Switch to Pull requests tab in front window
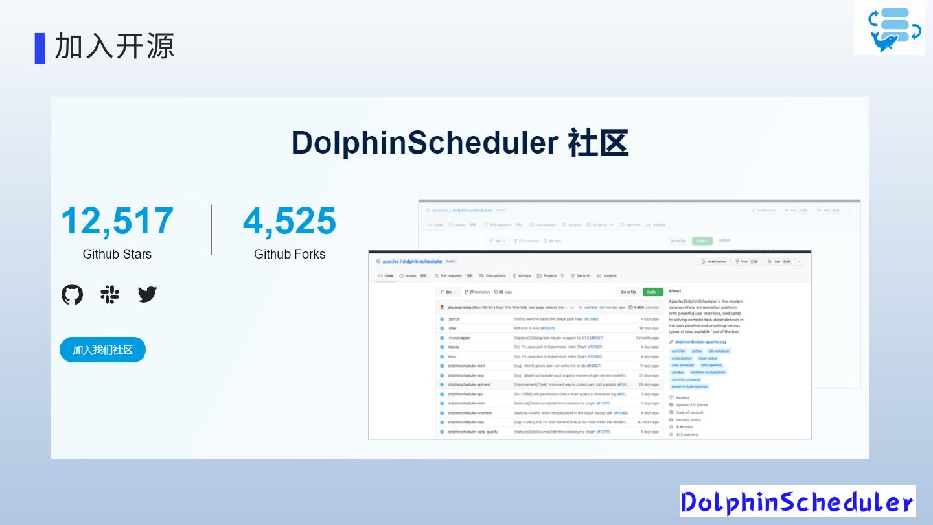 pos(454,275)
